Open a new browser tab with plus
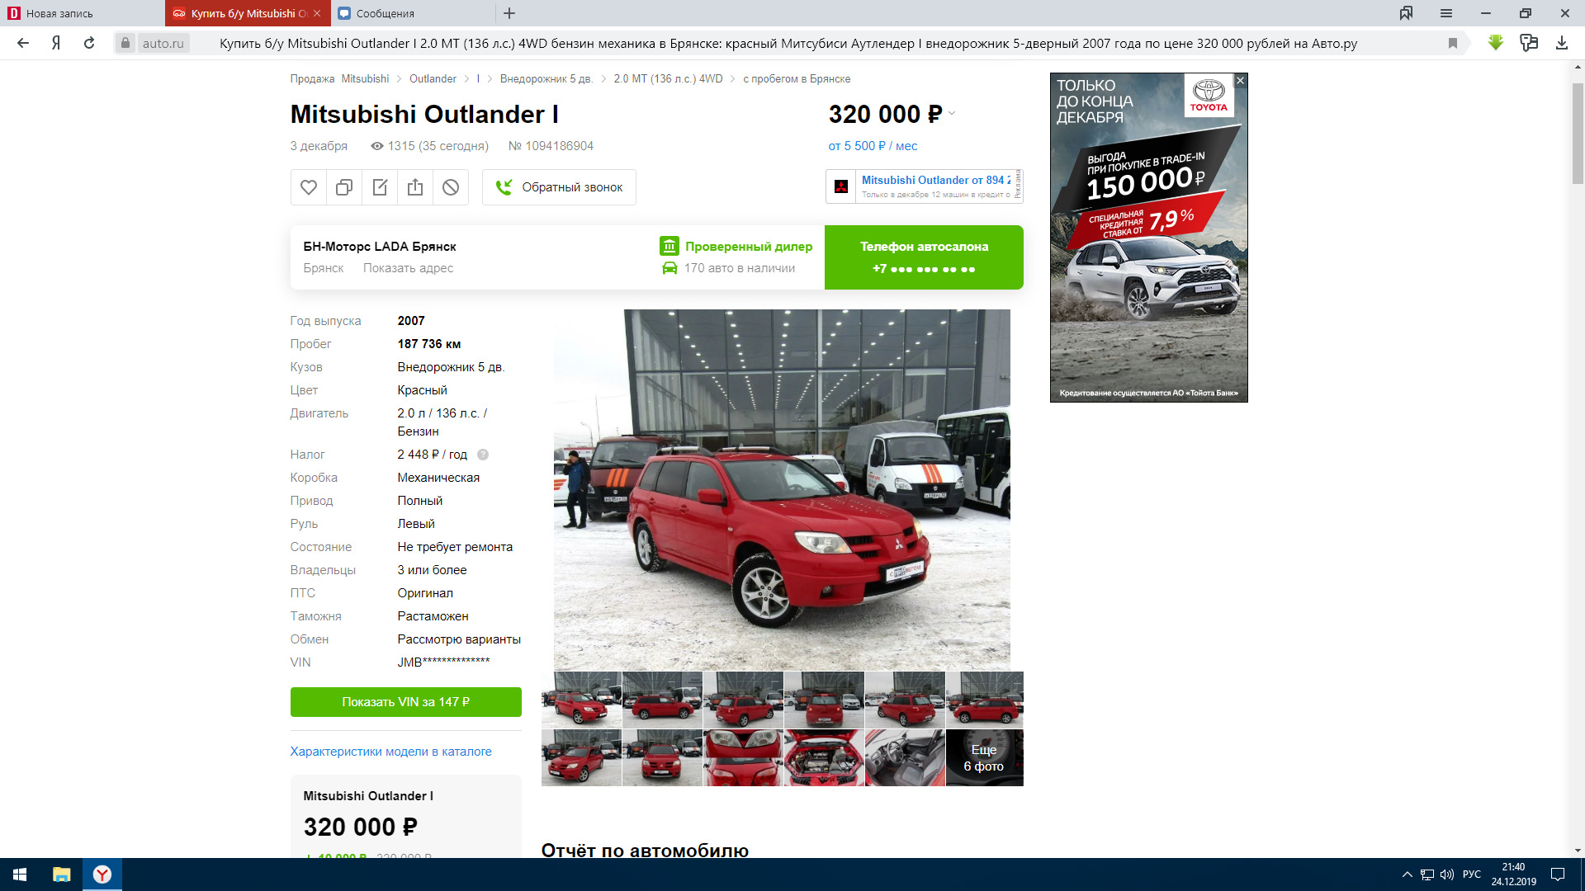Viewport: 1585px width, 891px height. point(509,13)
